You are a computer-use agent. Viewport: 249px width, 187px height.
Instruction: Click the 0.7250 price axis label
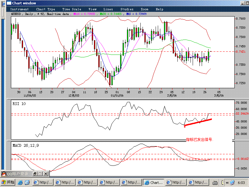click(241, 83)
